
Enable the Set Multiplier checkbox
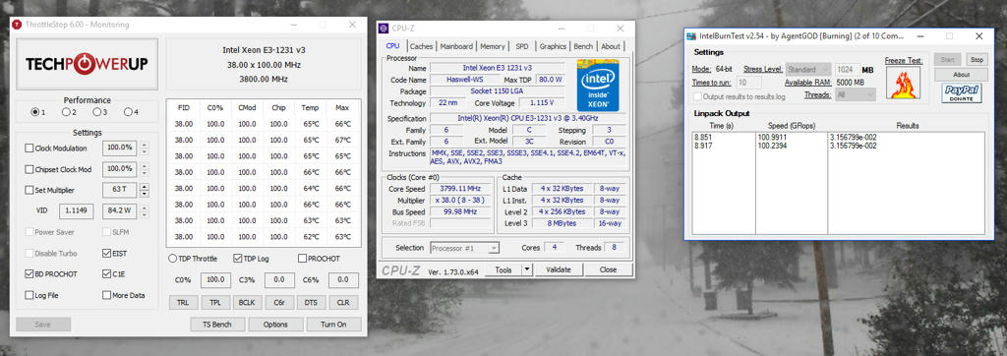coord(29,190)
